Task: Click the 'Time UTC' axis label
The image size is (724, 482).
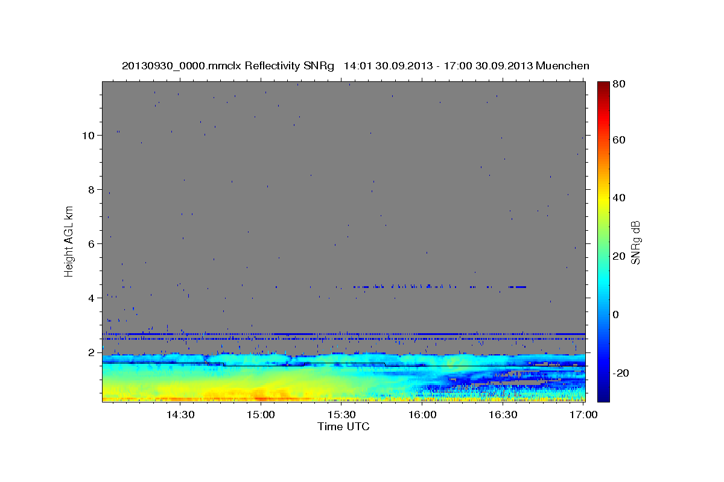Action: tap(343, 427)
